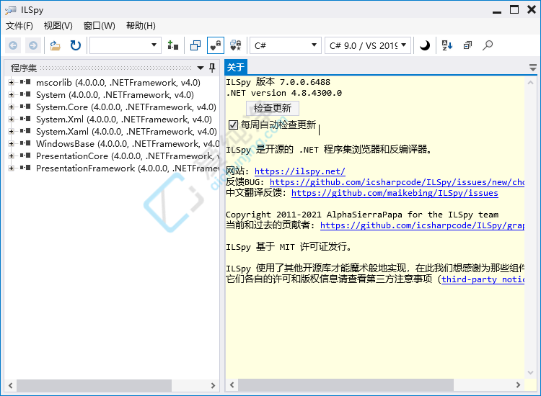Open search with the magnifier icon
The height and width of the screenshot is (396, 541).
[x=488, y=45]
